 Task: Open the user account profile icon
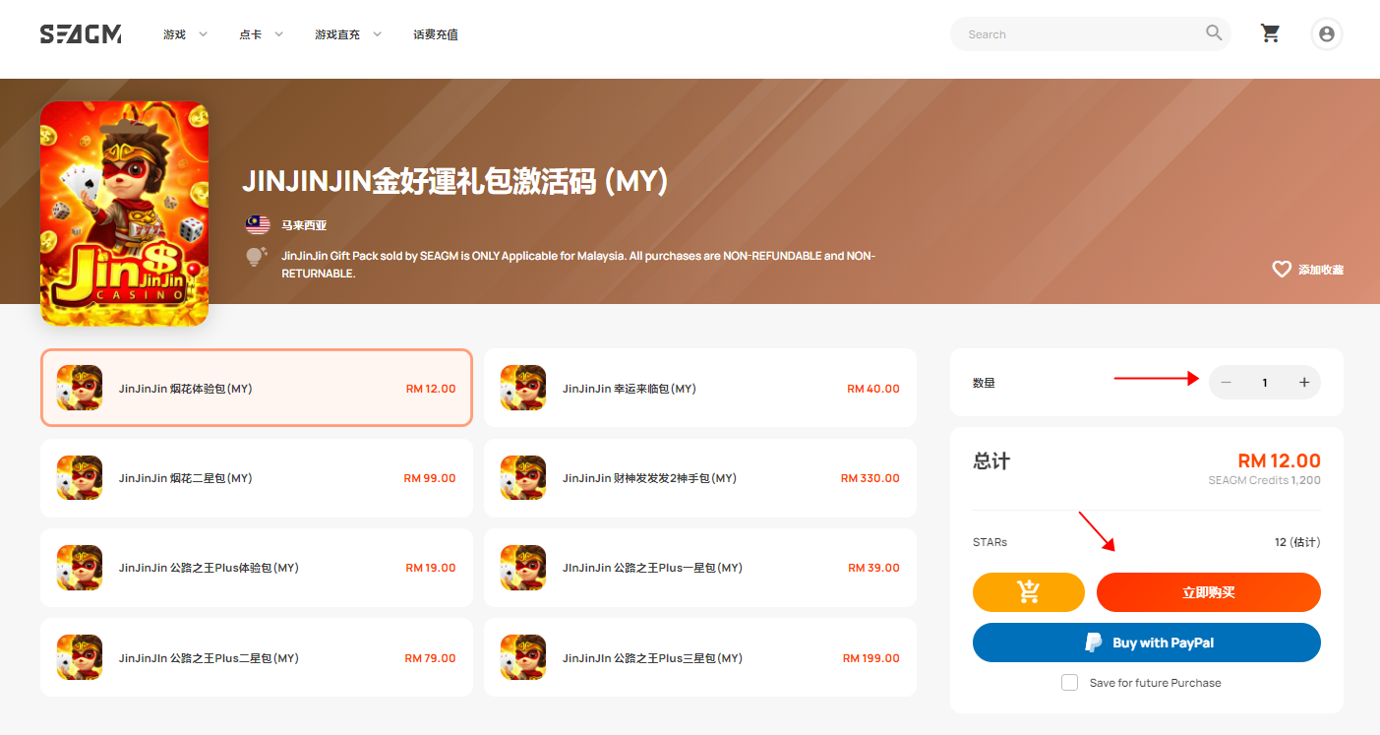(x=1327, y=33)
